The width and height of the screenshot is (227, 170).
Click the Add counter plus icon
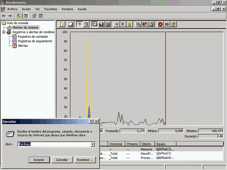point(117,24)
